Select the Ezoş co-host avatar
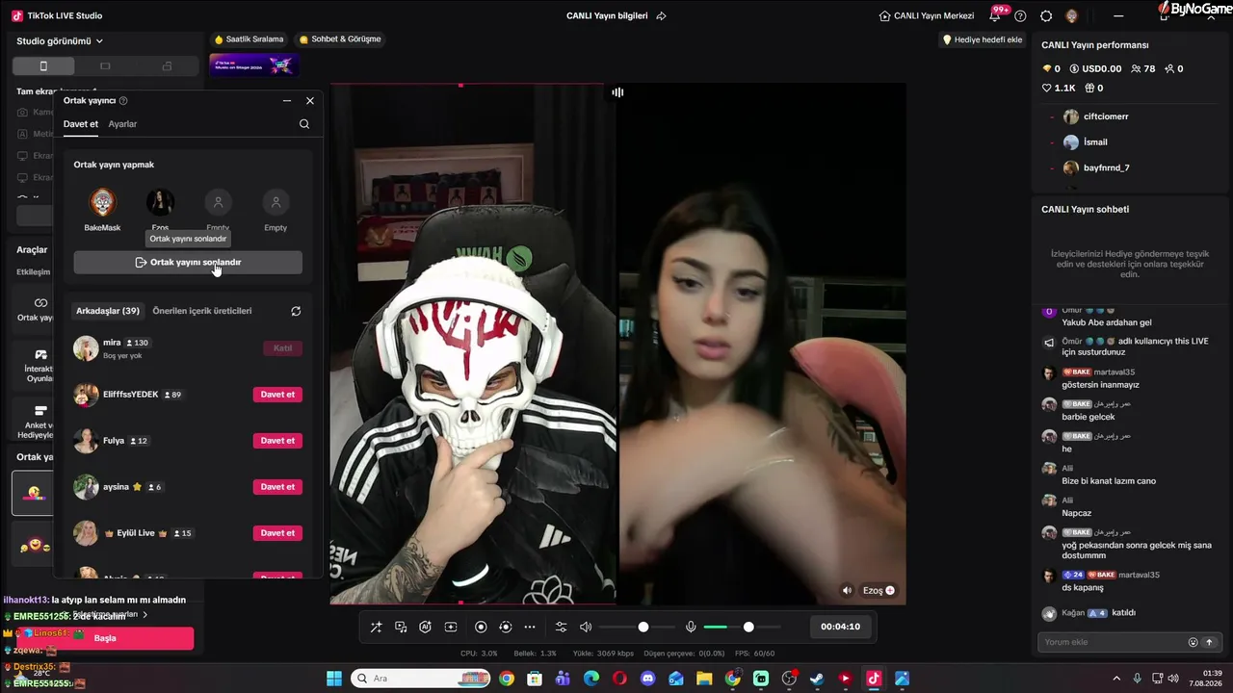This screenshot has height=693, width=1233. [160, 202]
